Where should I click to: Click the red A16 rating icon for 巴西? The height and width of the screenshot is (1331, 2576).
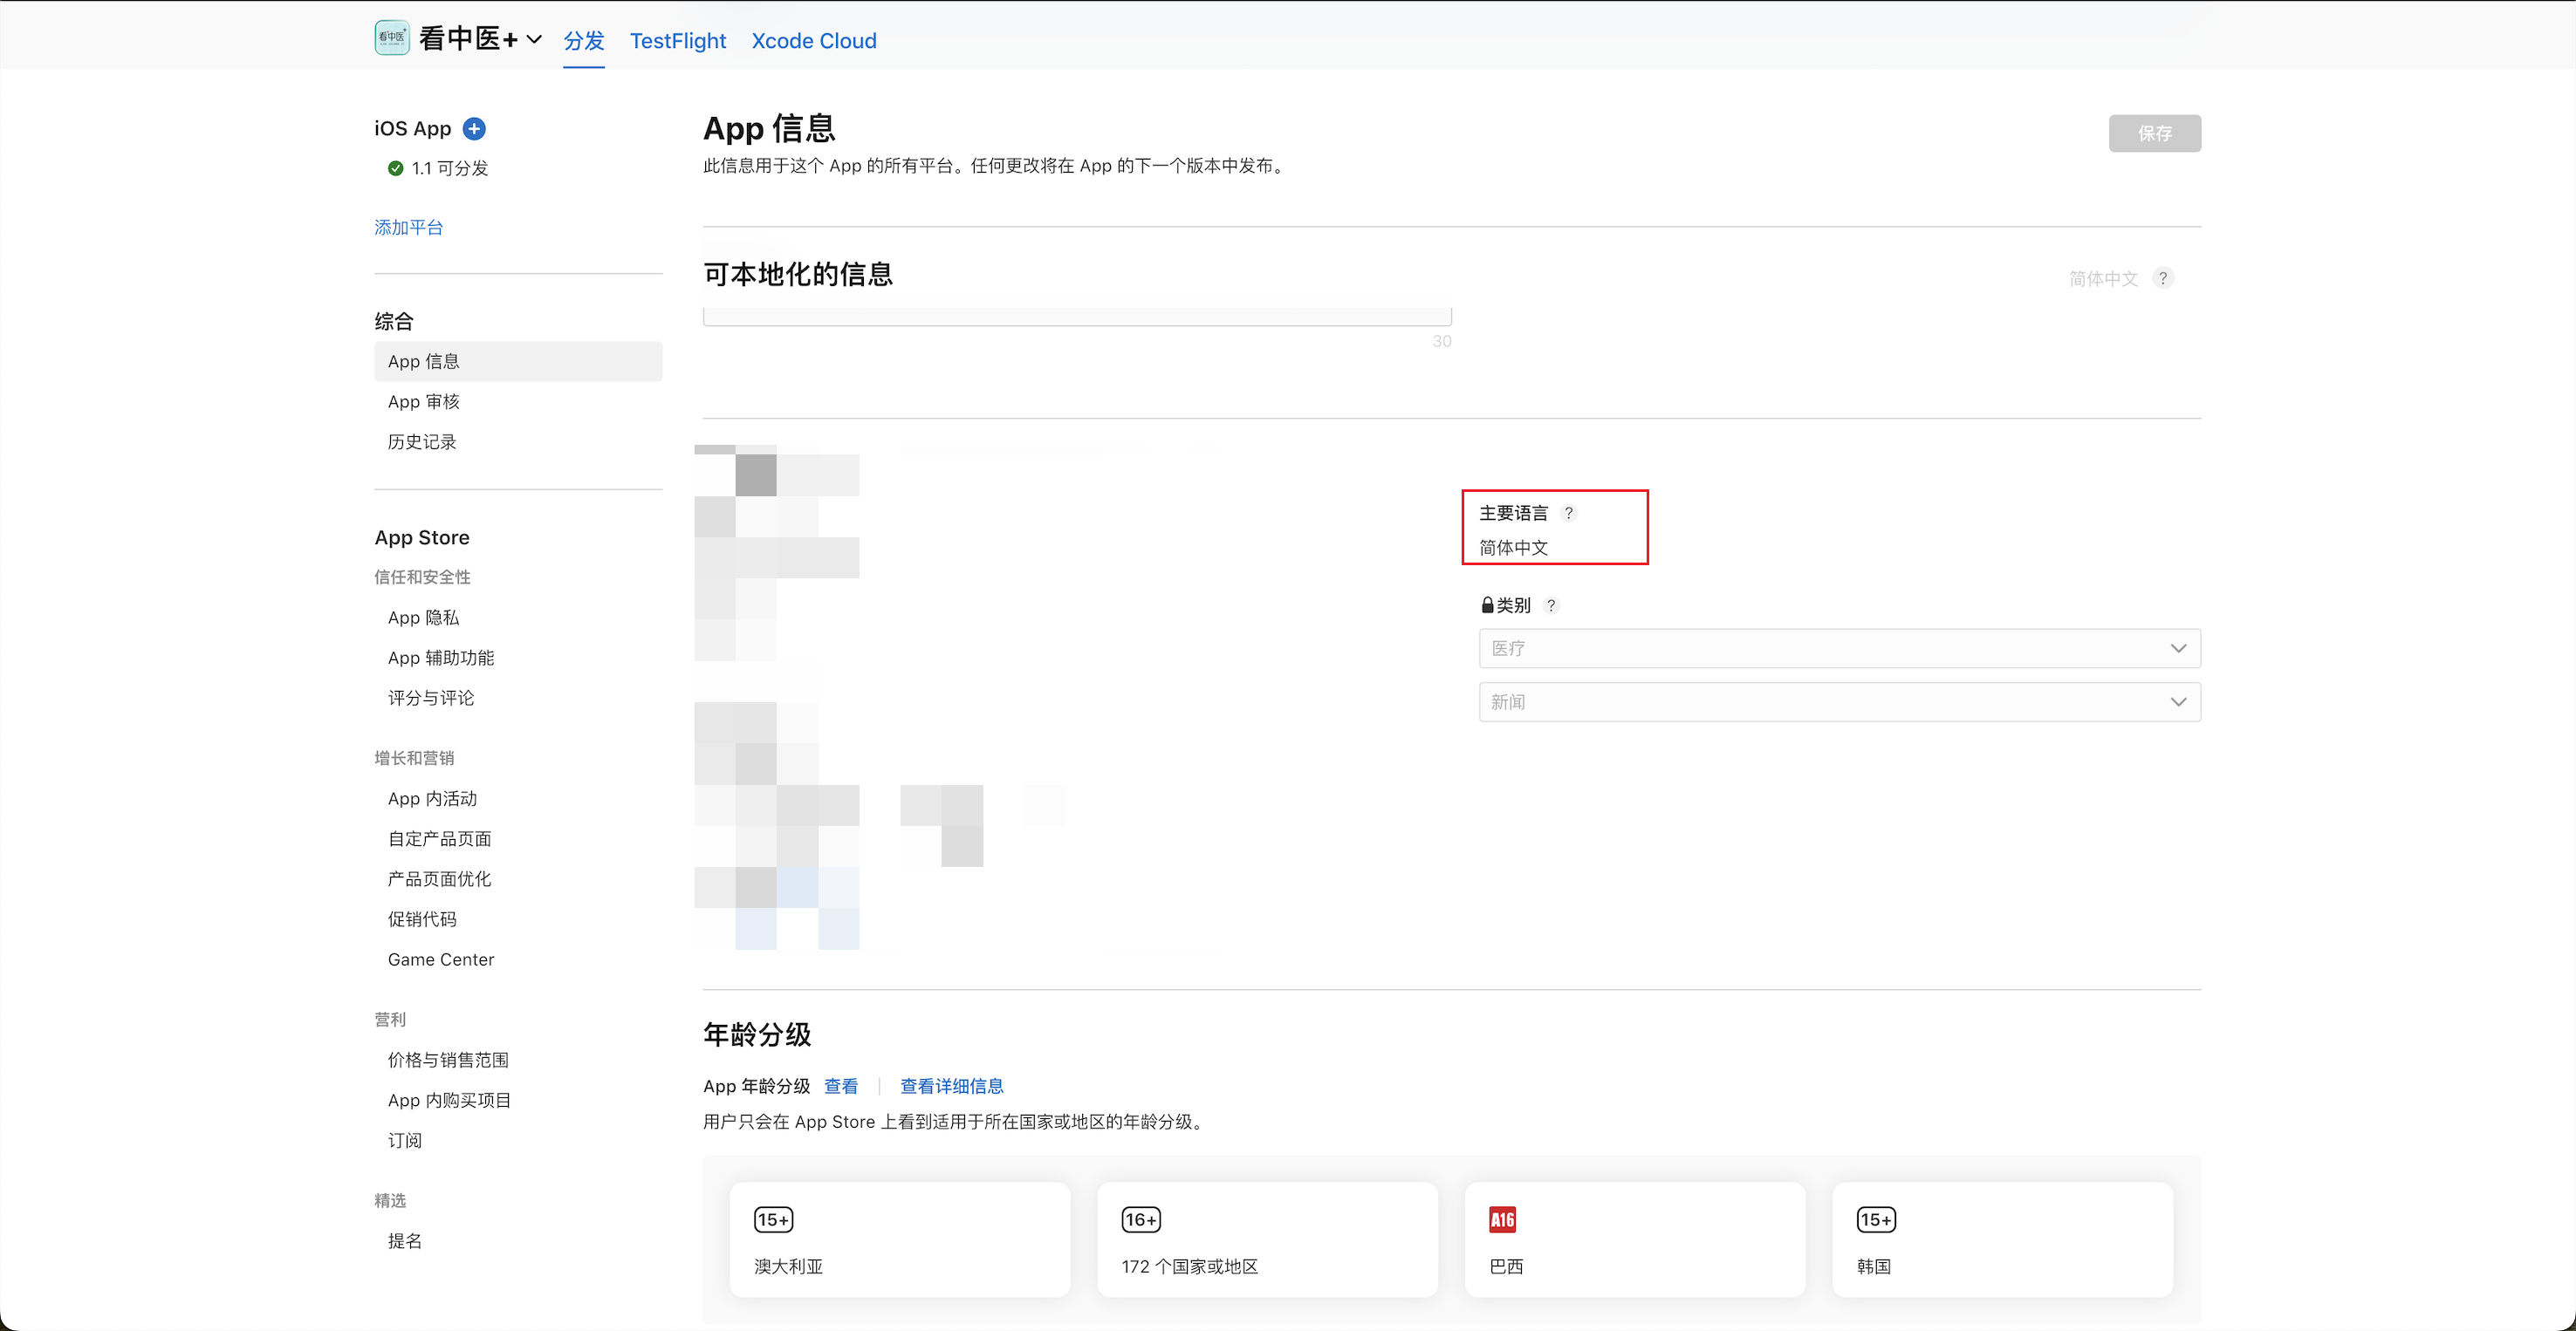(1502, 1219)
